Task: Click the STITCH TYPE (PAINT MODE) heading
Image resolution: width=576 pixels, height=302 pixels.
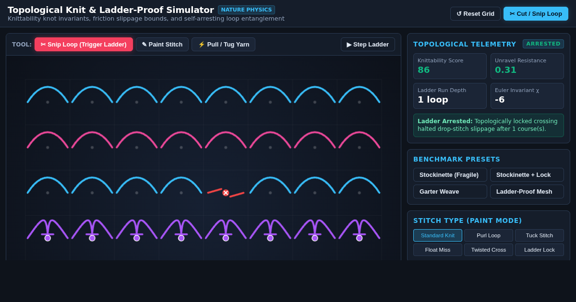Action: pyautogui.click(x=468, y=221)
